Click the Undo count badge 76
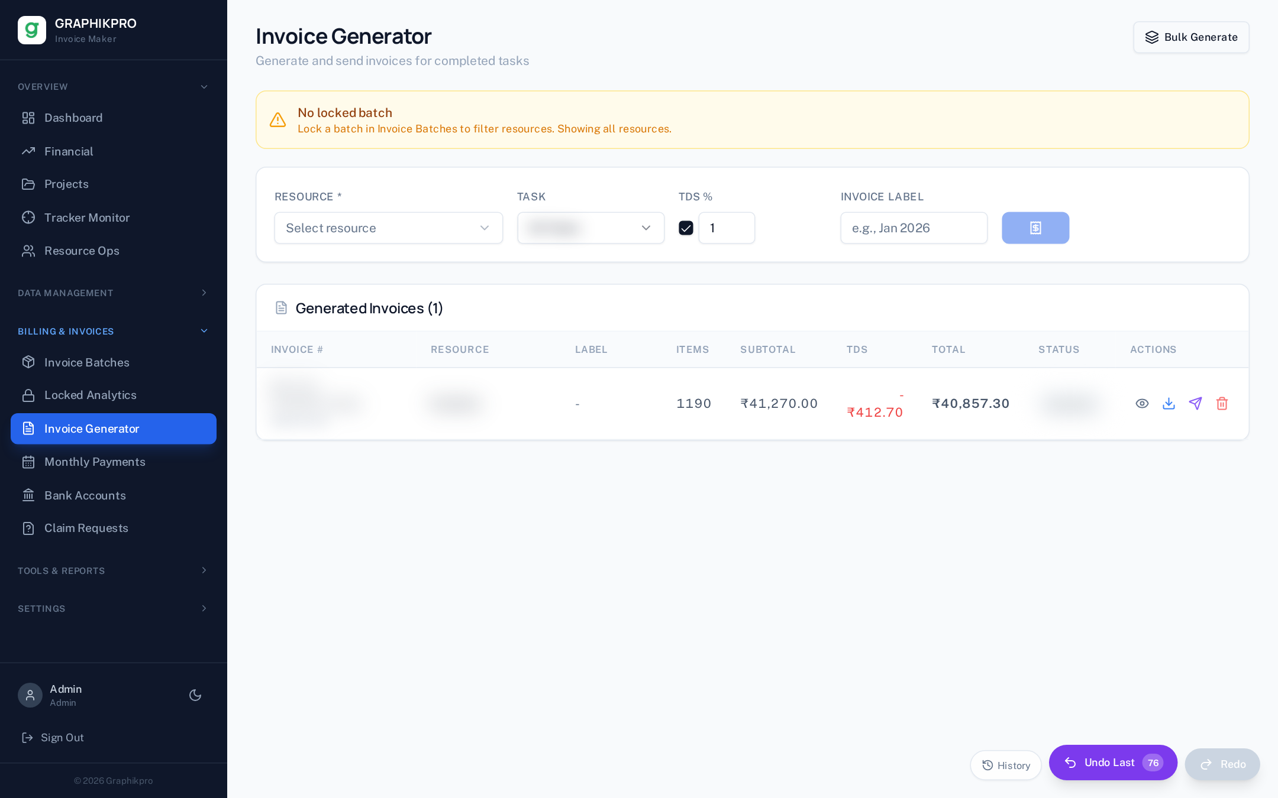 [1153, 763]
